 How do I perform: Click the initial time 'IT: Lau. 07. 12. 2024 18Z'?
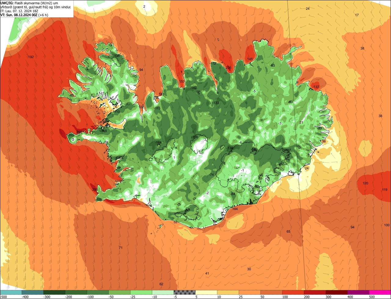[x=19, y=11]
